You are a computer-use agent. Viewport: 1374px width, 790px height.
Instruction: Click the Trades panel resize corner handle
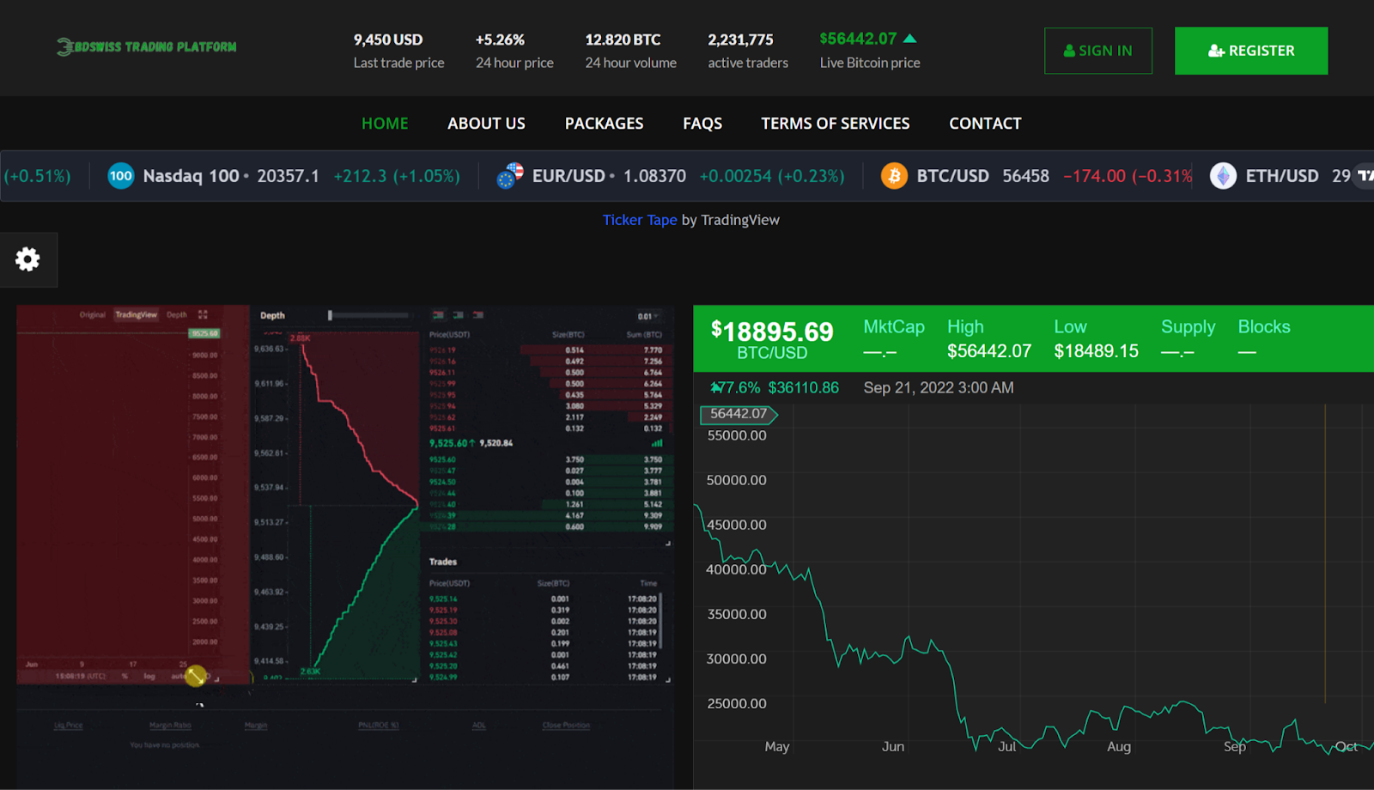point(668,679)
